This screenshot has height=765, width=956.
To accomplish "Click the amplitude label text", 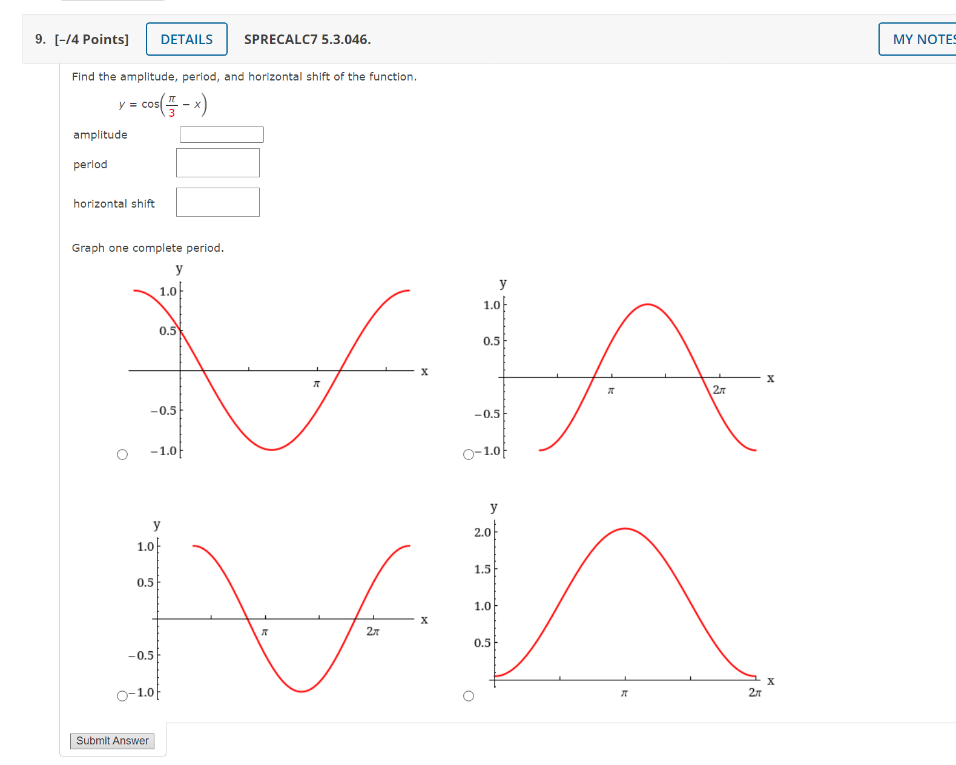I will 100,134.
